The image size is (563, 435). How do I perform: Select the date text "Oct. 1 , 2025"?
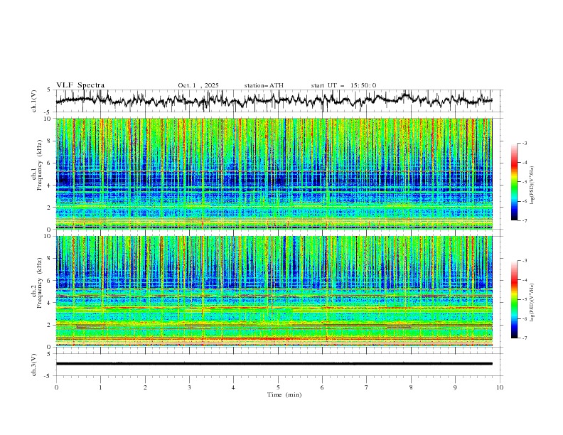tap(198, 85)
